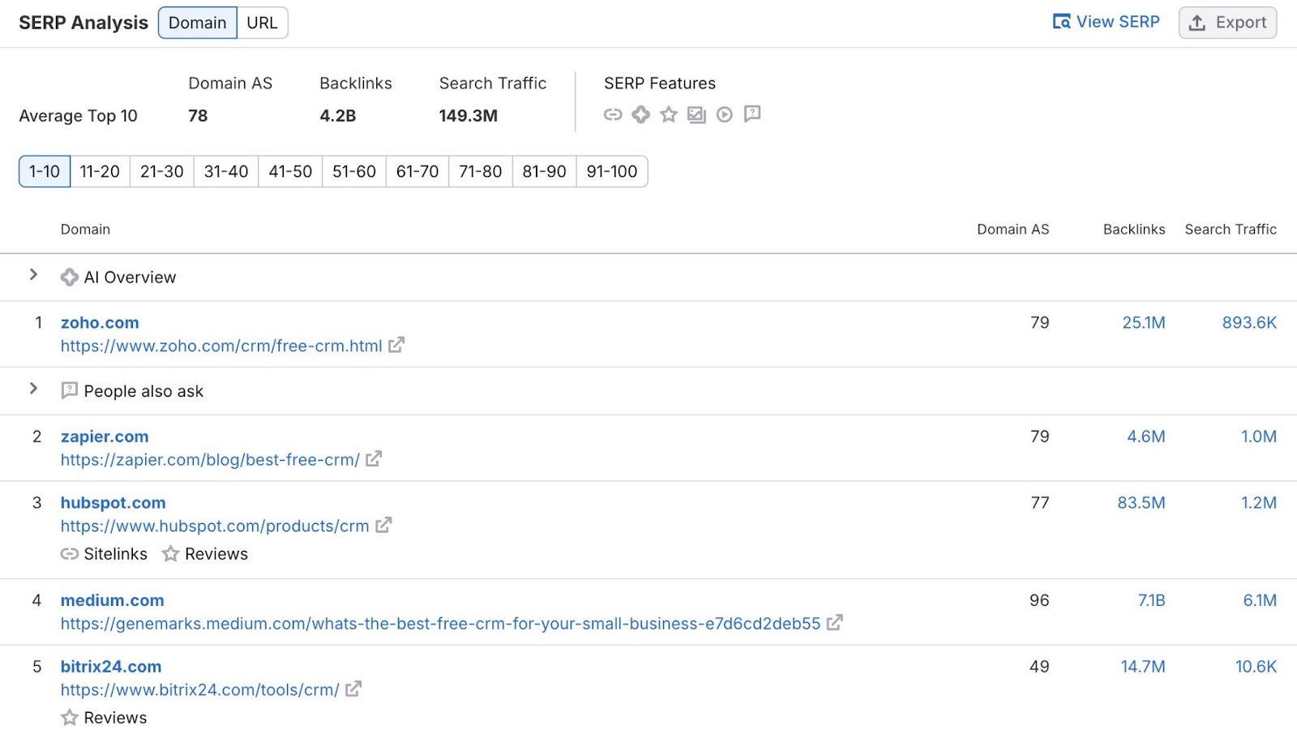
Task: Open the 91-100 results page
Action: pyautogui.click(x=611, y=171)
